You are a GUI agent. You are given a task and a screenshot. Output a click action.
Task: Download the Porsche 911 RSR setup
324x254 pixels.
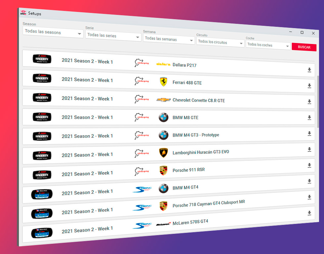(309, 165)
